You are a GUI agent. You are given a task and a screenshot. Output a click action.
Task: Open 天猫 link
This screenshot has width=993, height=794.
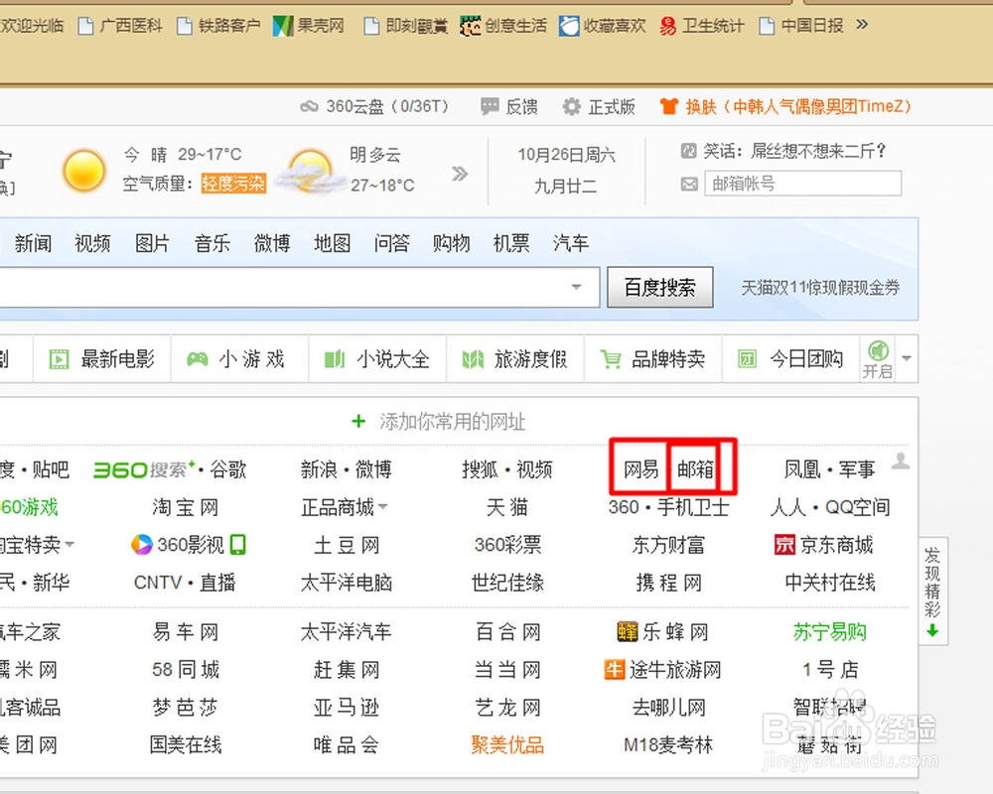(x=507, y=507)
